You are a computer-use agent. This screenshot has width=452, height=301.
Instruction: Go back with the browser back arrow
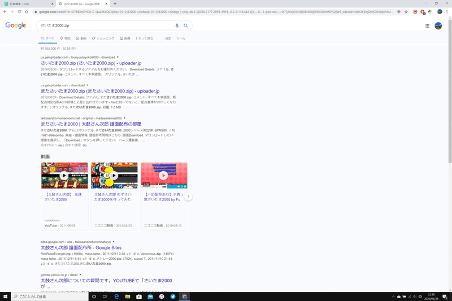tap(5, 12)
